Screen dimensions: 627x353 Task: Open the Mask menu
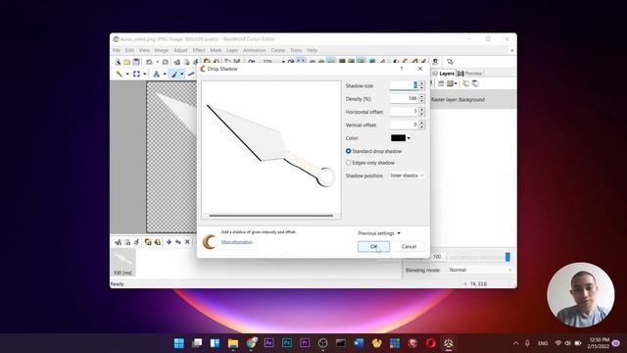pyautogui.click(x=216, y=50)
